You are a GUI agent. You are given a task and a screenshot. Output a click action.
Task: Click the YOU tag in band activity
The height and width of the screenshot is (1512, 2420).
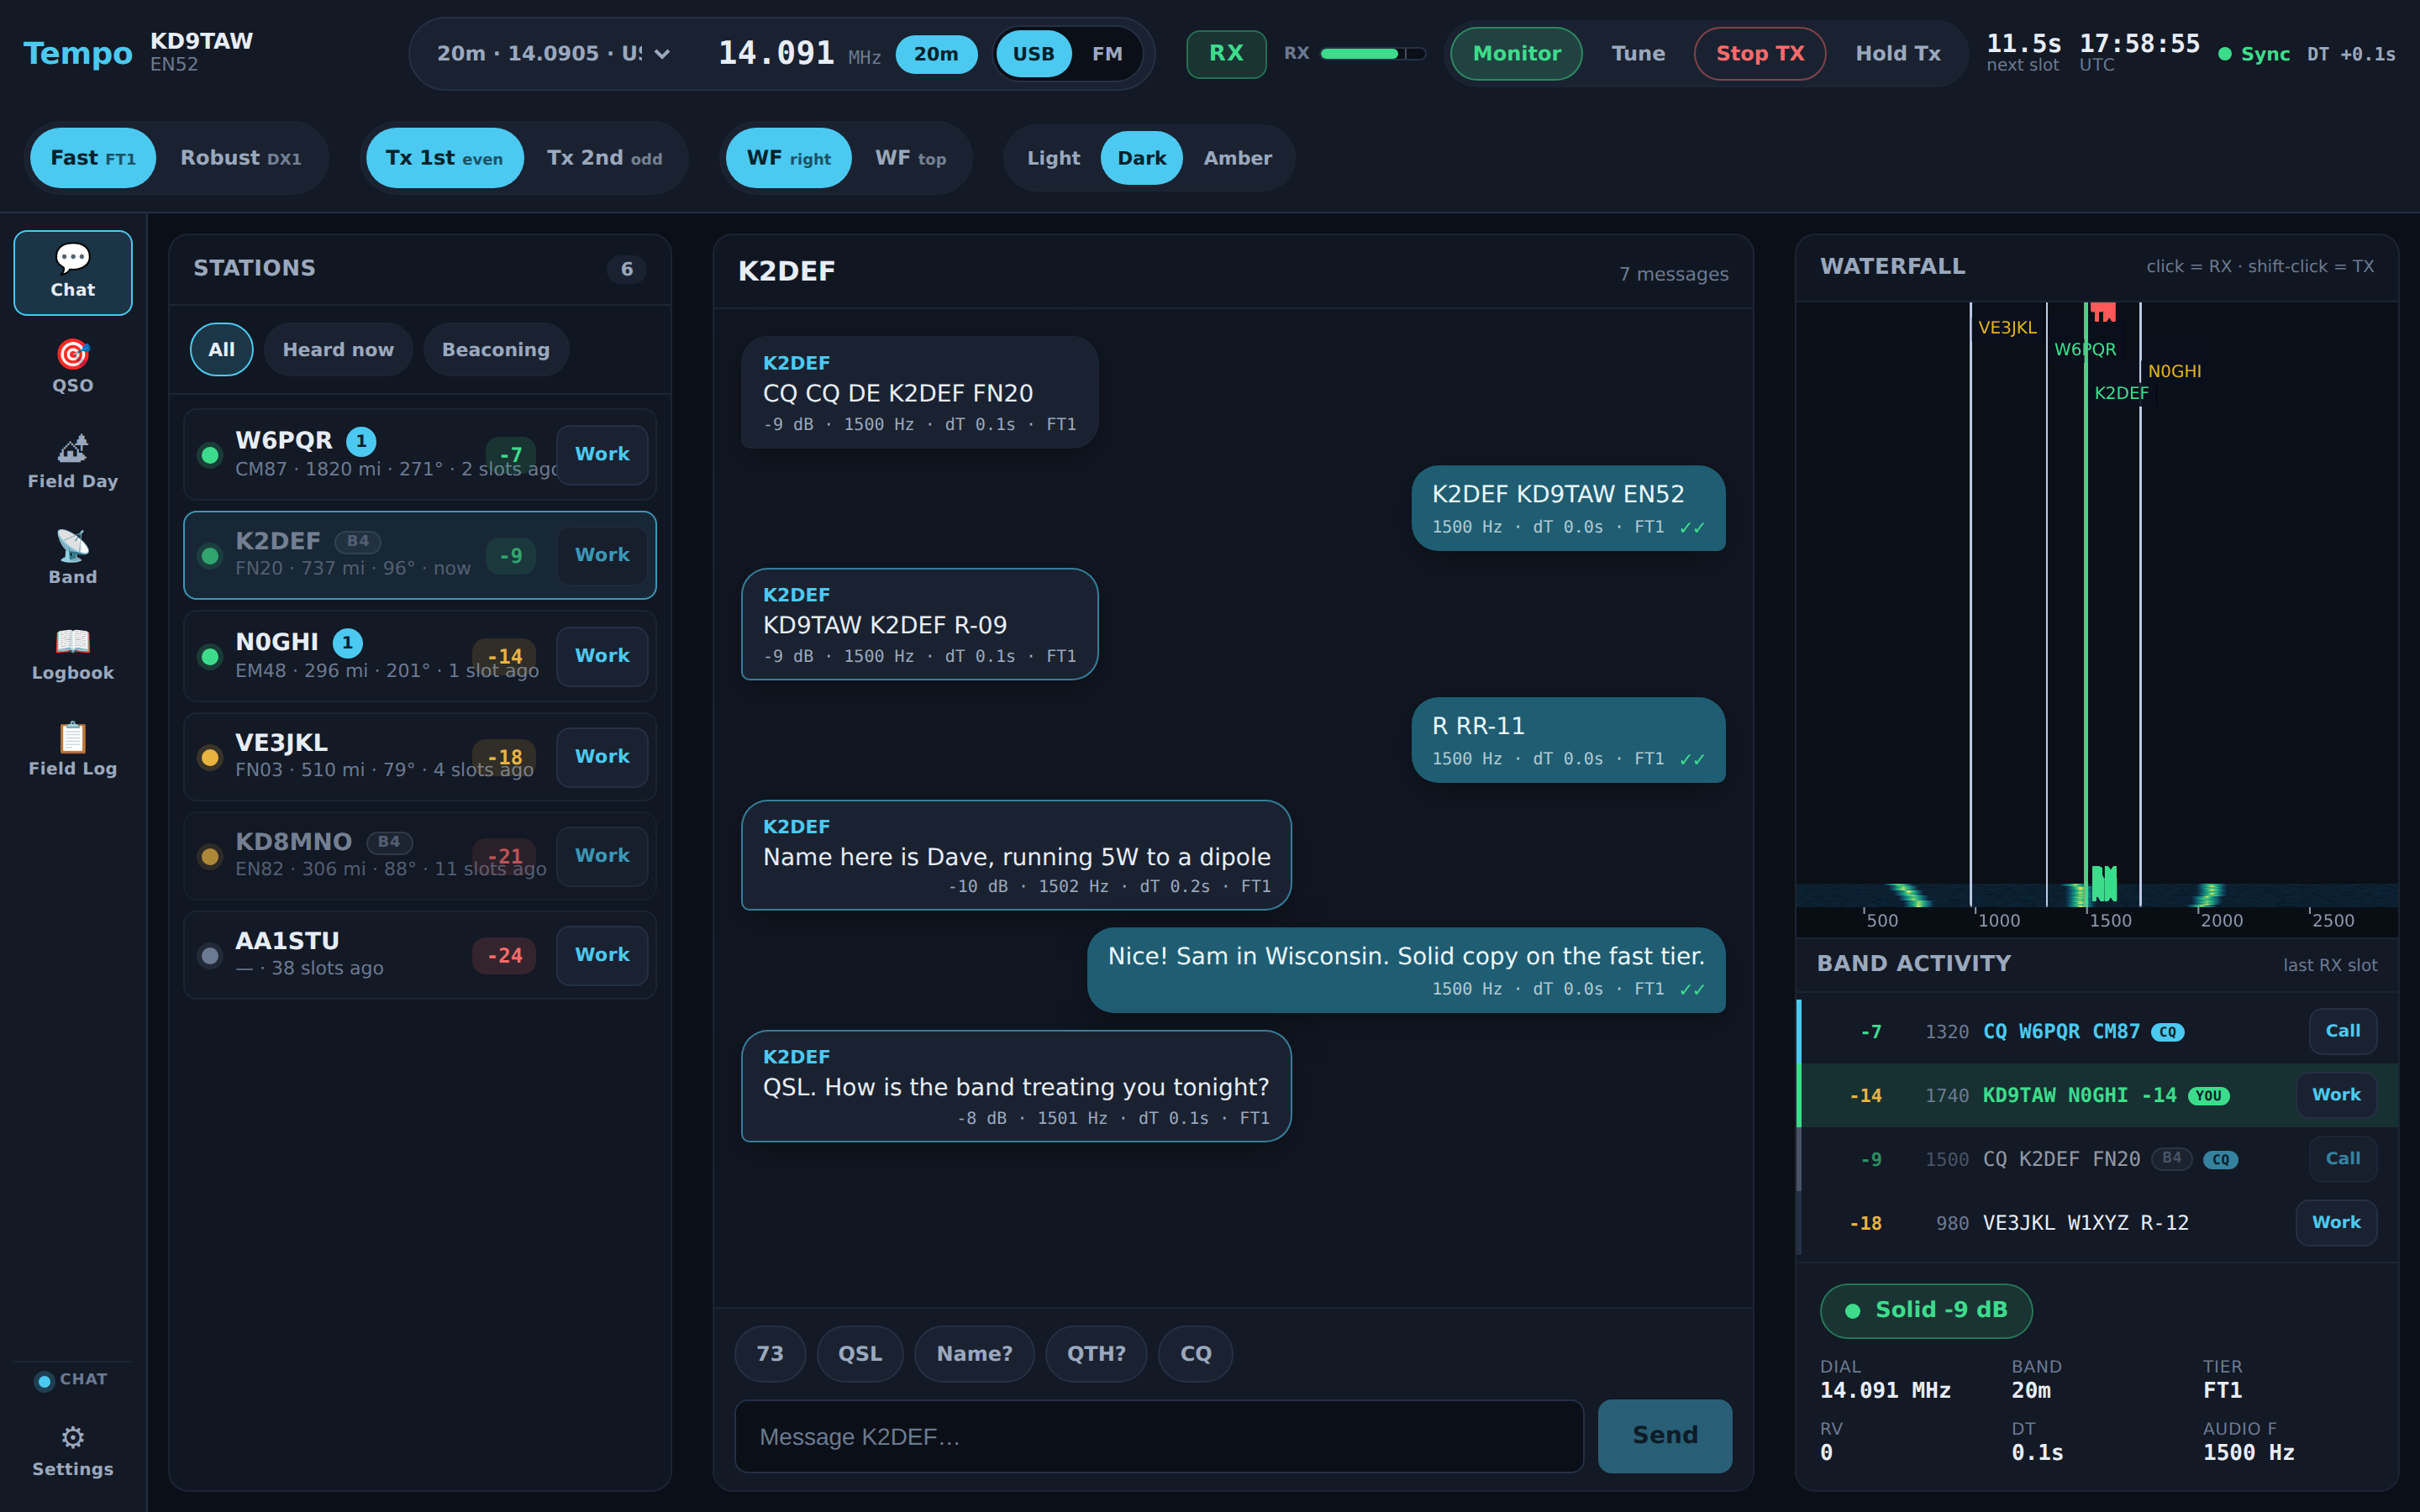coord(2209,1096)
